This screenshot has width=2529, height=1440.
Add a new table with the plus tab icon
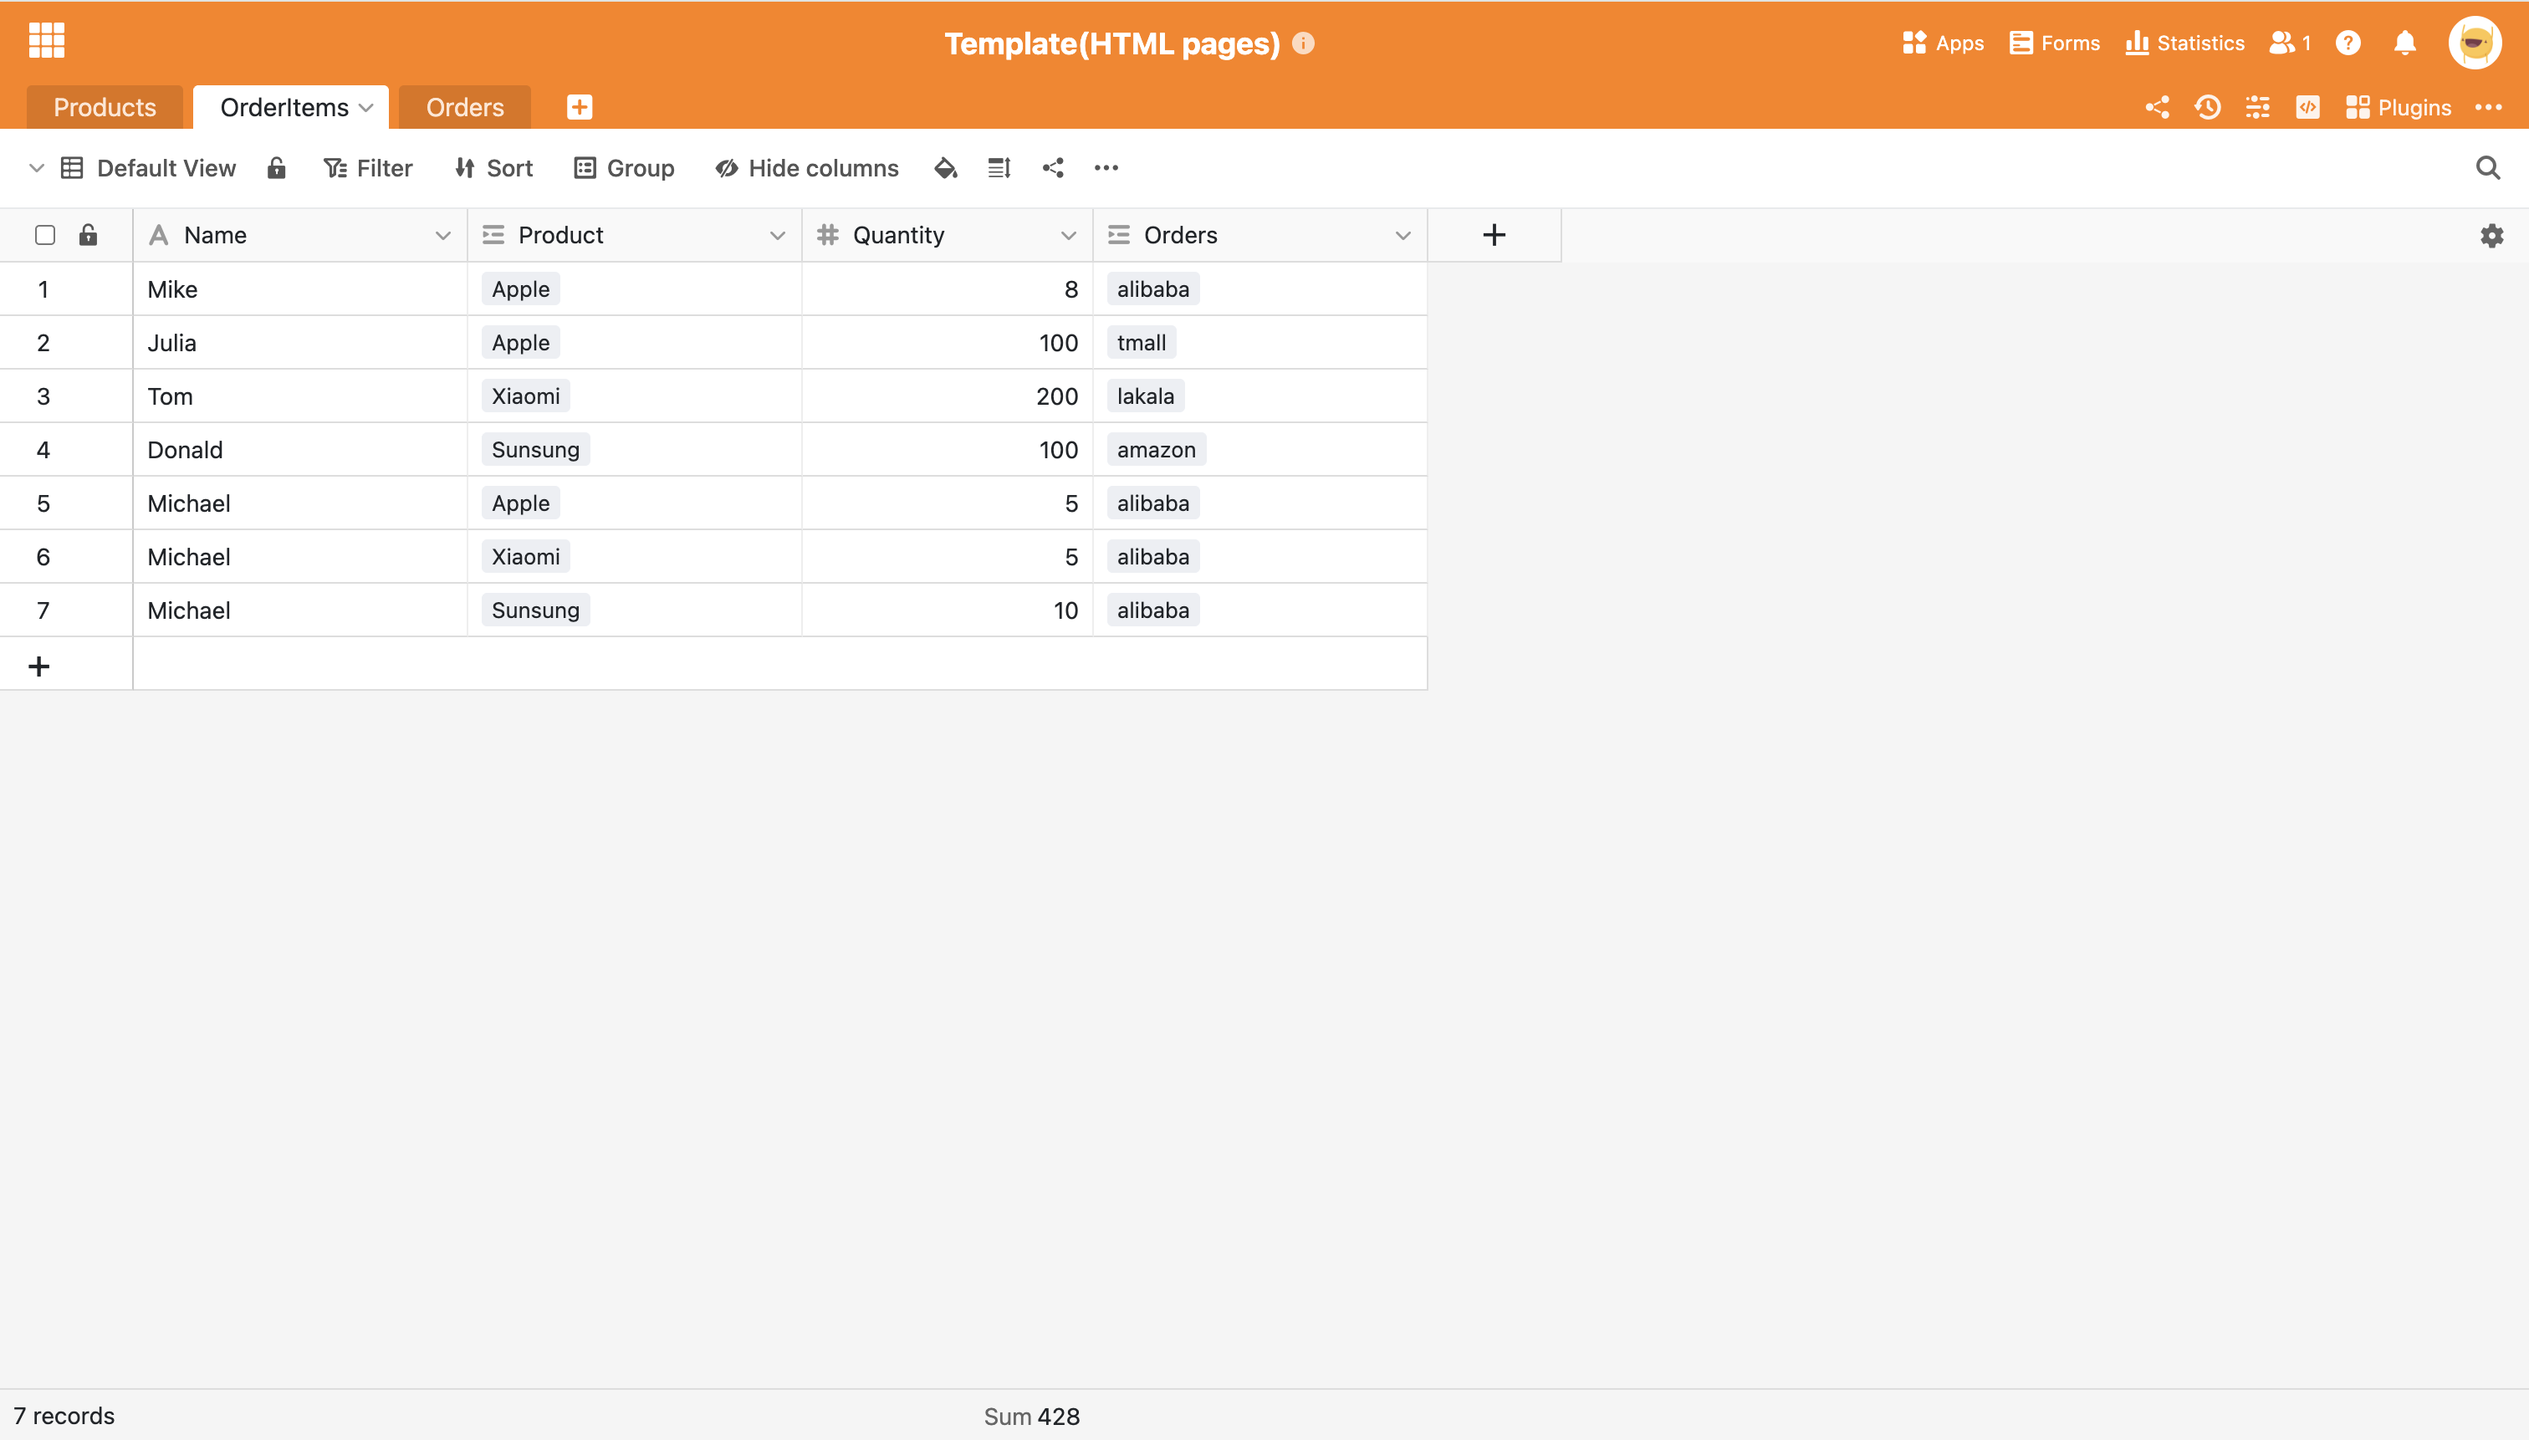point(580,107)
